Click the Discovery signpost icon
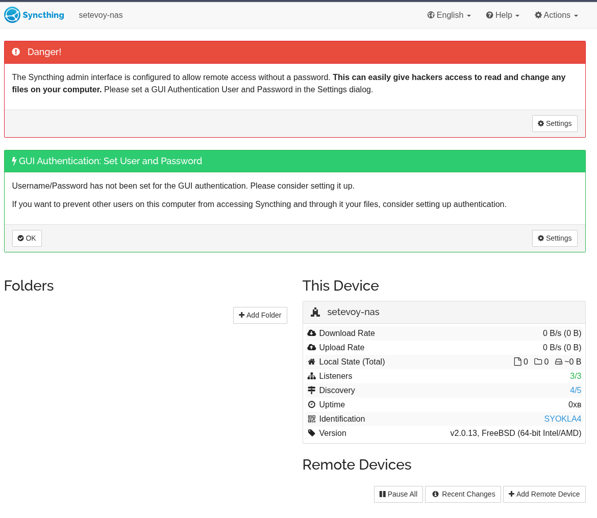This screenshot has width=597, height=518. (312, 391)
